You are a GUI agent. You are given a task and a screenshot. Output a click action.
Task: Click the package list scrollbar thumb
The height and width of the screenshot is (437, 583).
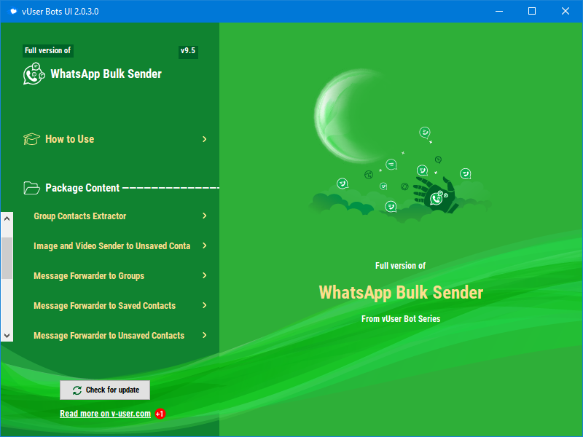click(x=7, y=258)
